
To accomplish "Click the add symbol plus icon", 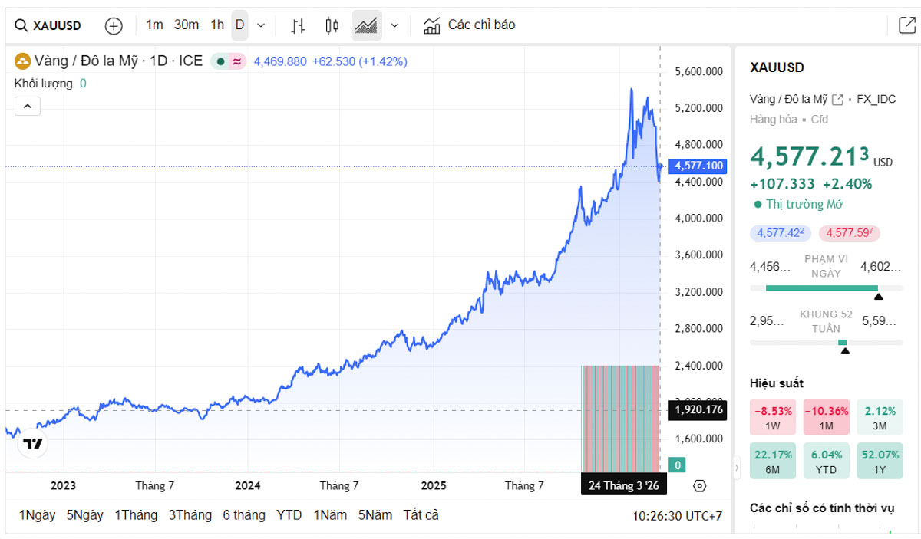I will [114, 25].
